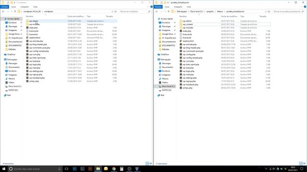The height and width of the screenshot is (172, 307).
Task: Open recent locations dropdown in prueba_actualizacion window
Action: [165, 11]
